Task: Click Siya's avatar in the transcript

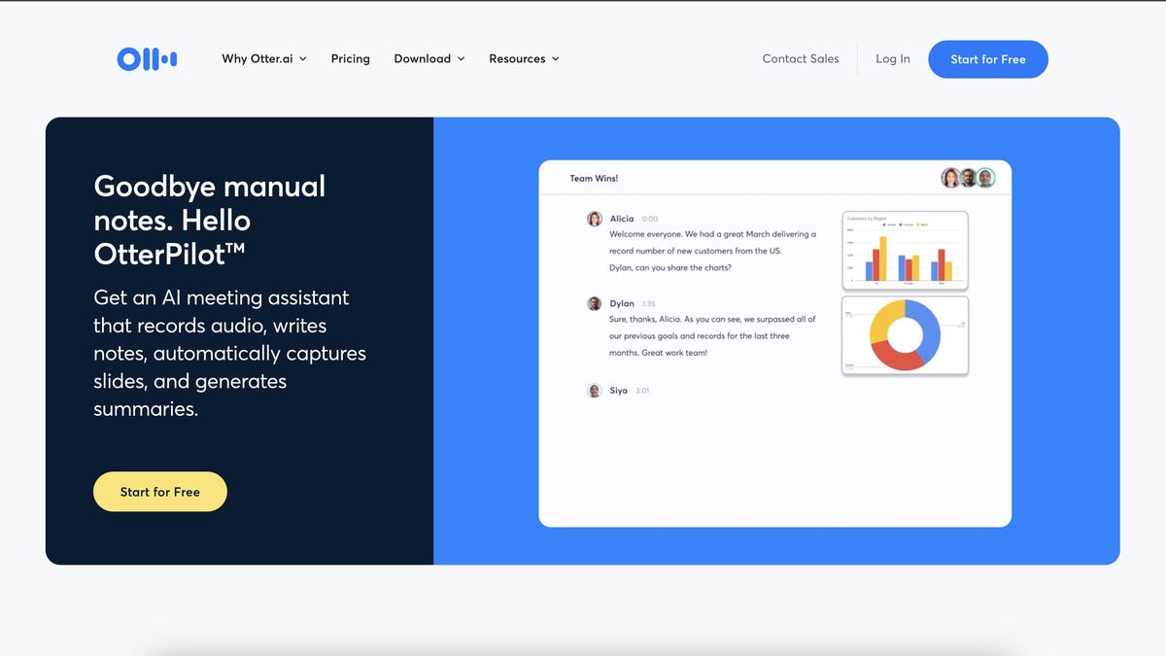Action: coord(595,391)
